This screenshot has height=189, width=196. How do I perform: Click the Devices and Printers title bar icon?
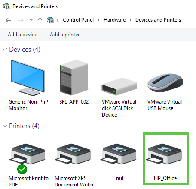coord(7,6)
